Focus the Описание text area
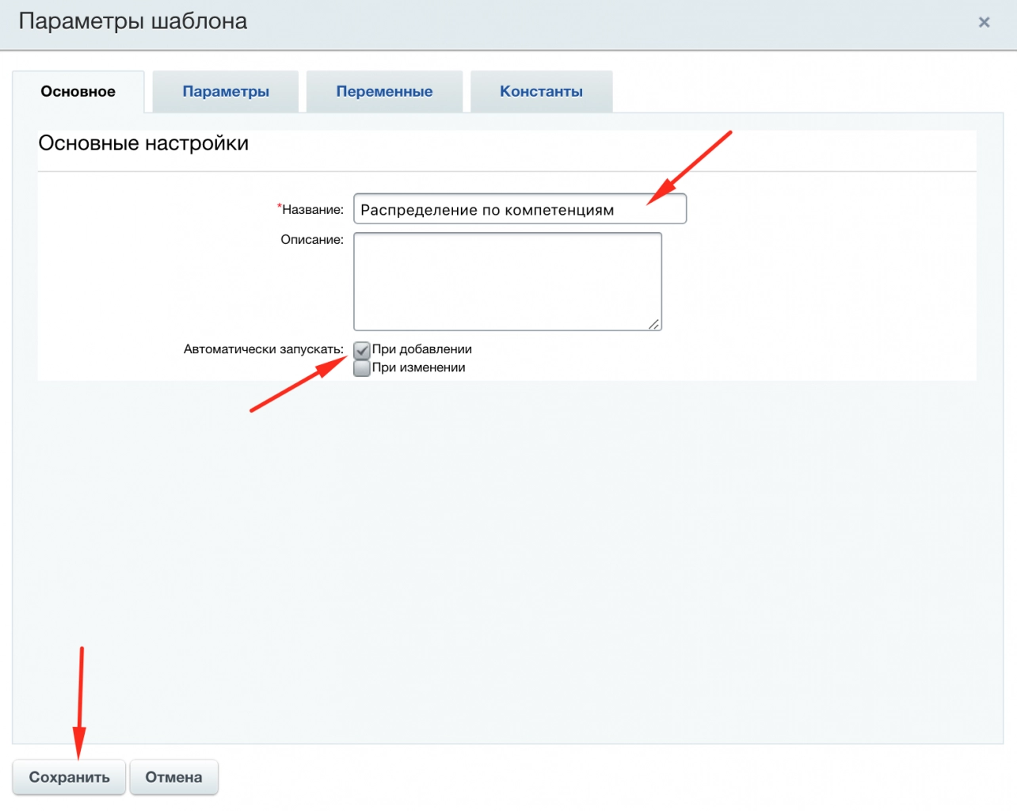Viewport: 1017px width, 811px height. (507, 281)
